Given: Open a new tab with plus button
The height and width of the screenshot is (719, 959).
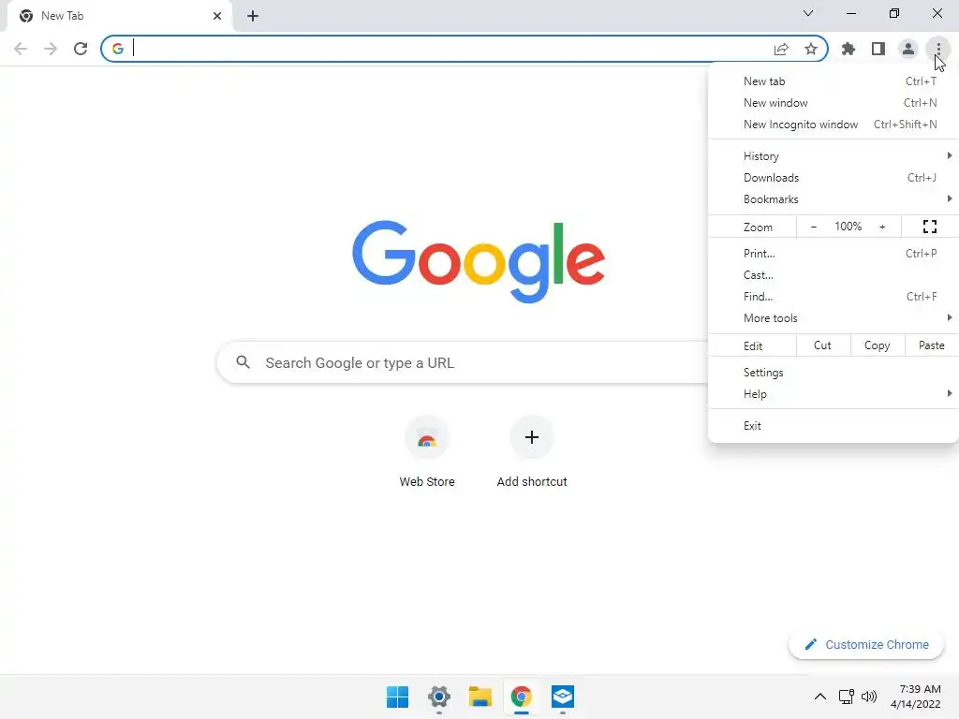Looking at the screenshot, I should (x=253, y=16).
